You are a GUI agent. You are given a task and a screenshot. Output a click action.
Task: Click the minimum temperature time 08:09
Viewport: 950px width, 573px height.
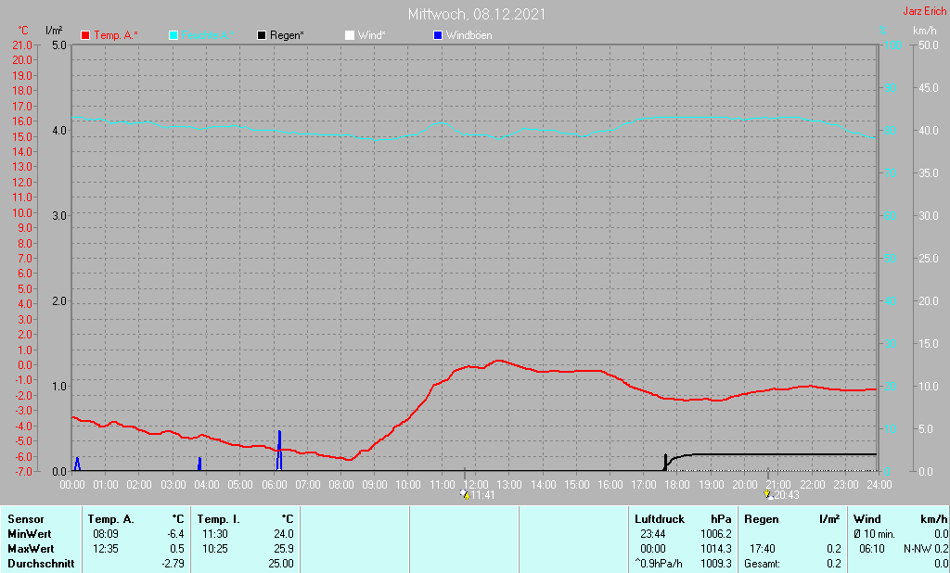106,534
